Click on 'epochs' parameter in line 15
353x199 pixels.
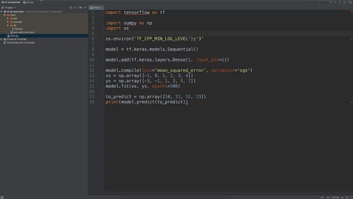pos(159,86)
